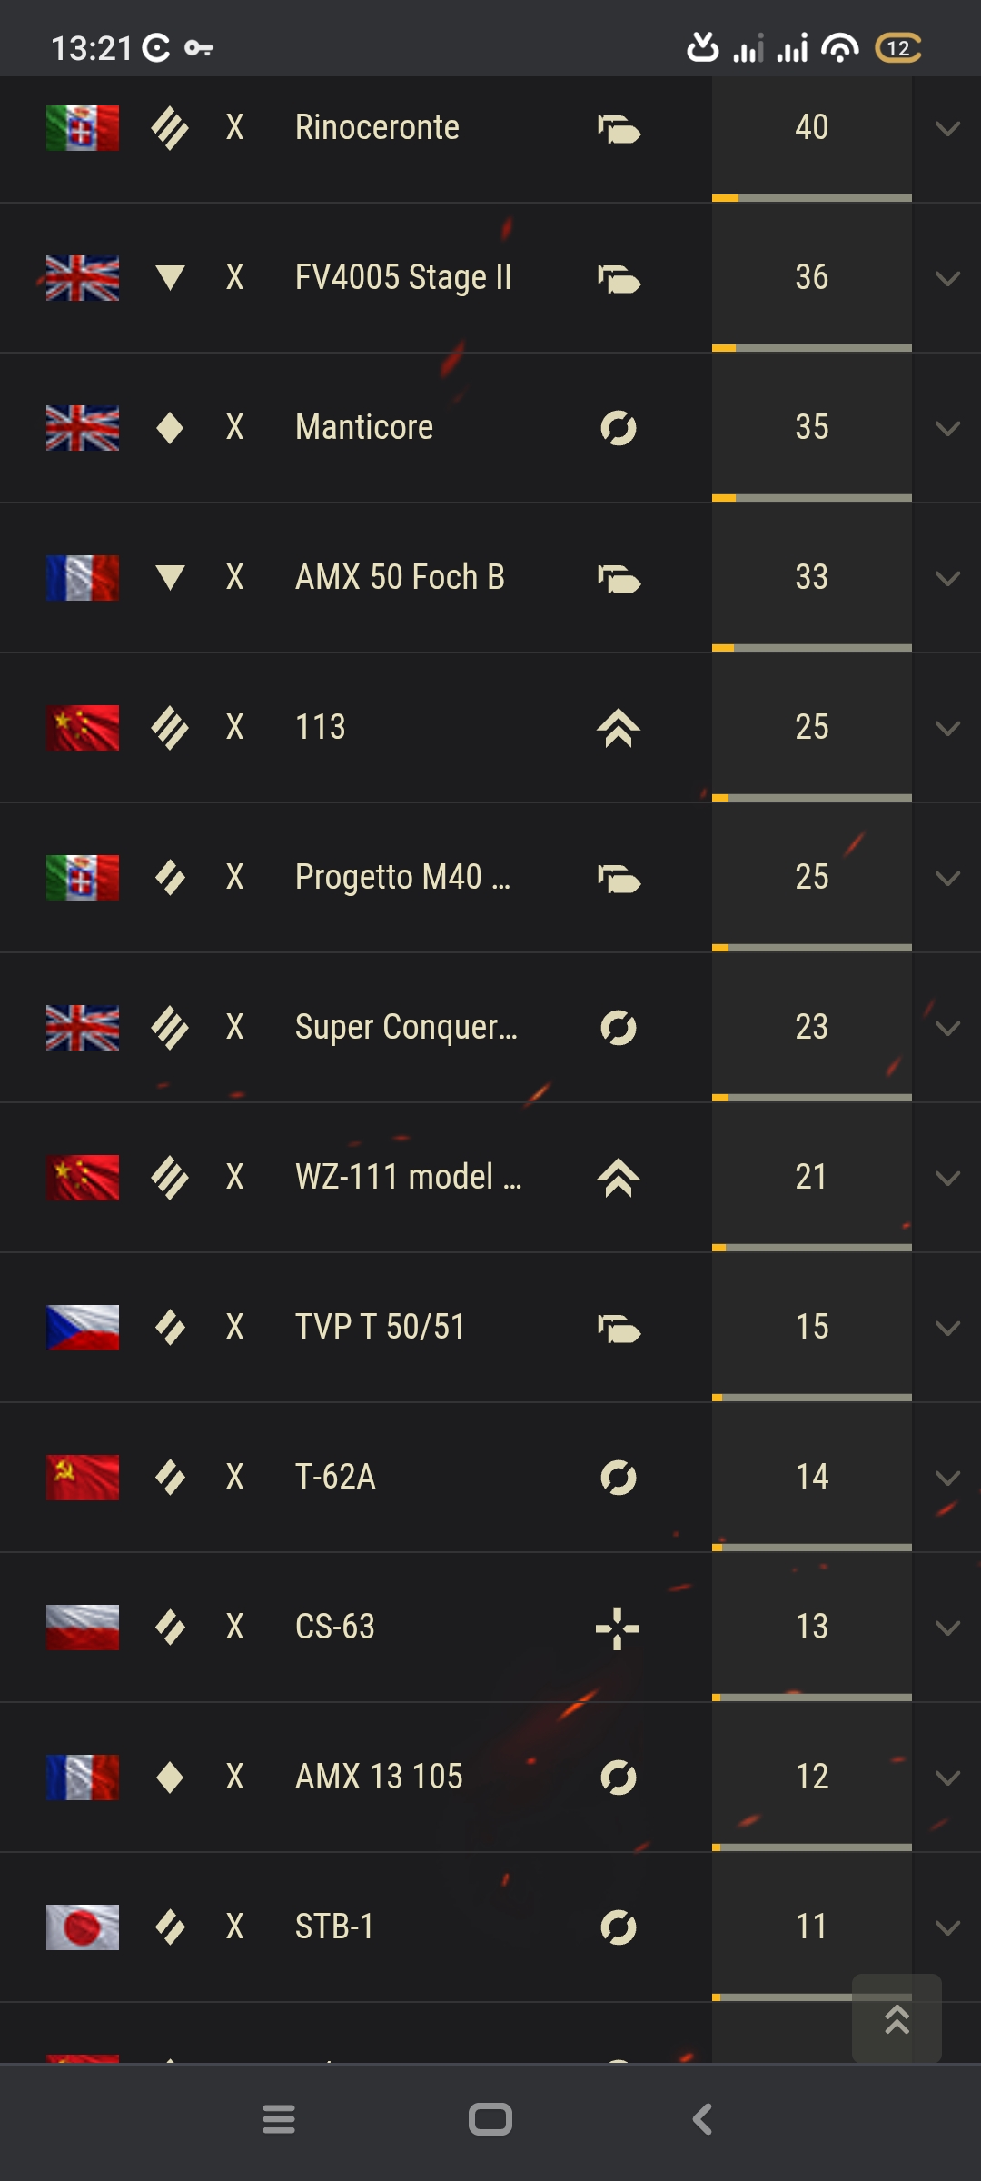The width and height of the screenshot is (981, 2181).
Task: Tap the light tank diamond icon for Manticore
Action: [x=170, y=428]
